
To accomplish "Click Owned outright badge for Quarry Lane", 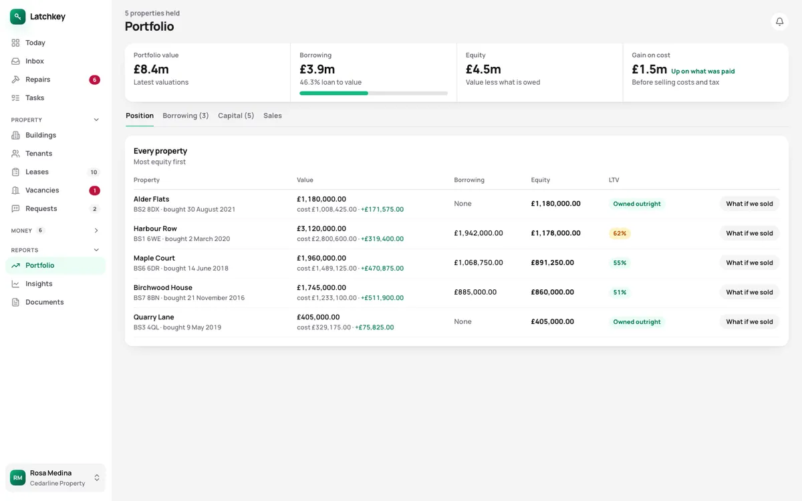I will (637, 321).
